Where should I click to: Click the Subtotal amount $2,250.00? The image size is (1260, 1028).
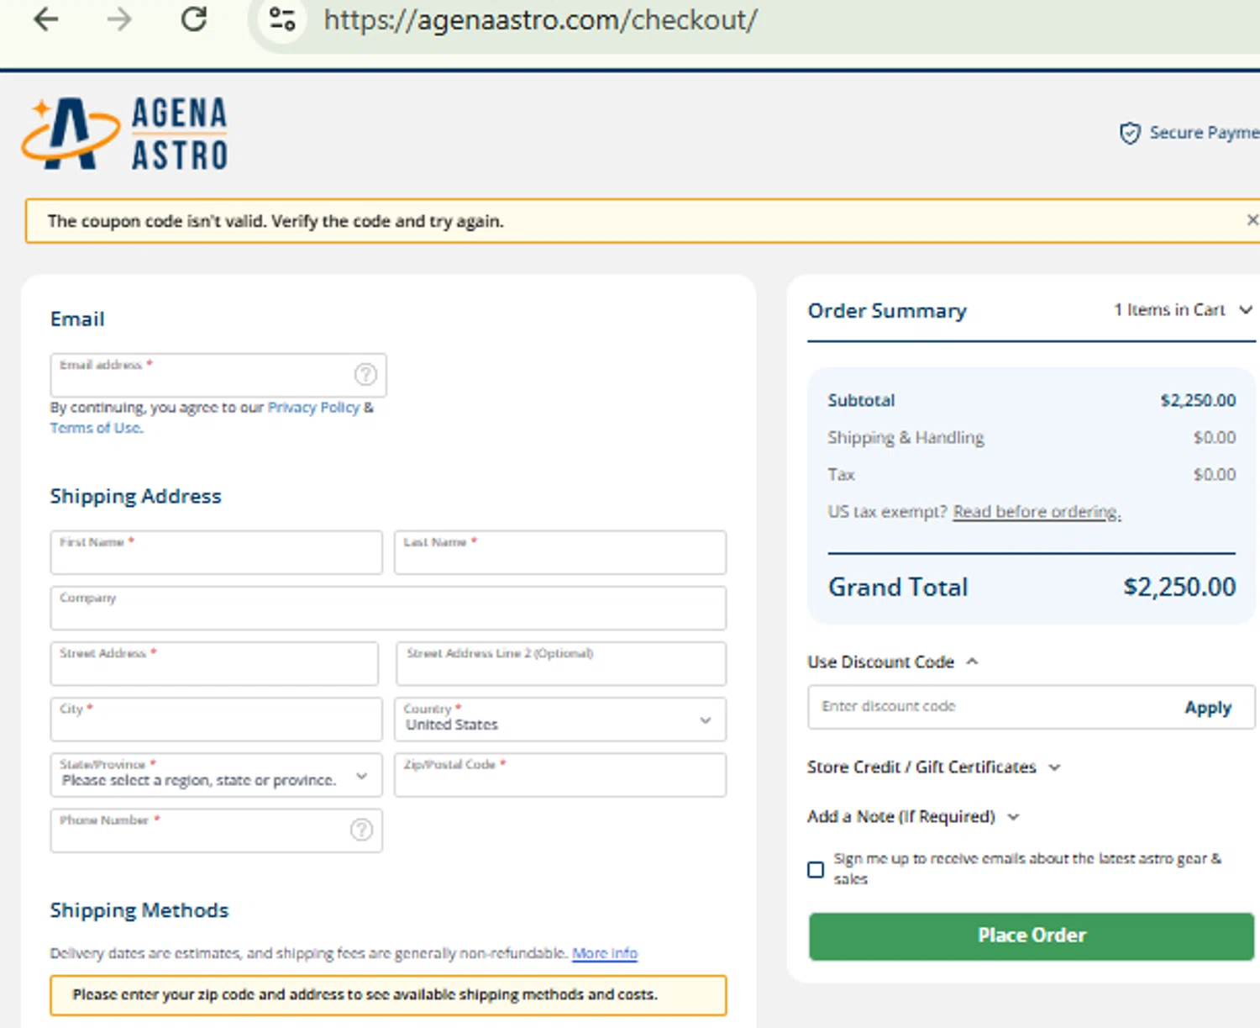coord(1198,400)
